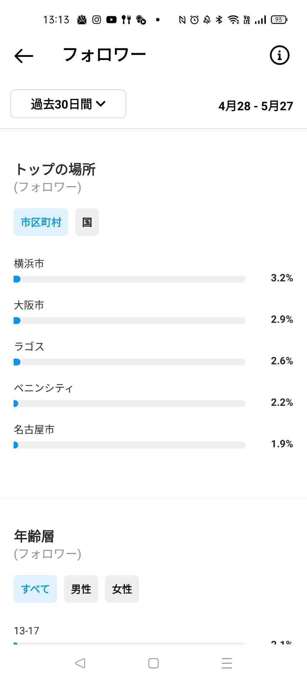
Task: Open the 過去30日間 period dropdown
Action: [x=68, y=104]
